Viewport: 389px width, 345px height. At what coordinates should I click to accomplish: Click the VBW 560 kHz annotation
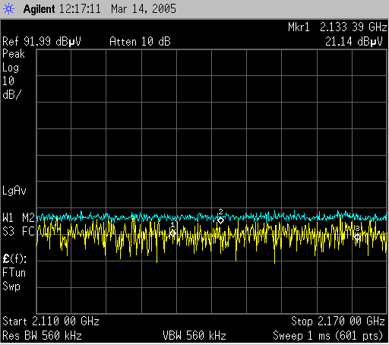click(x=194, y=336)
